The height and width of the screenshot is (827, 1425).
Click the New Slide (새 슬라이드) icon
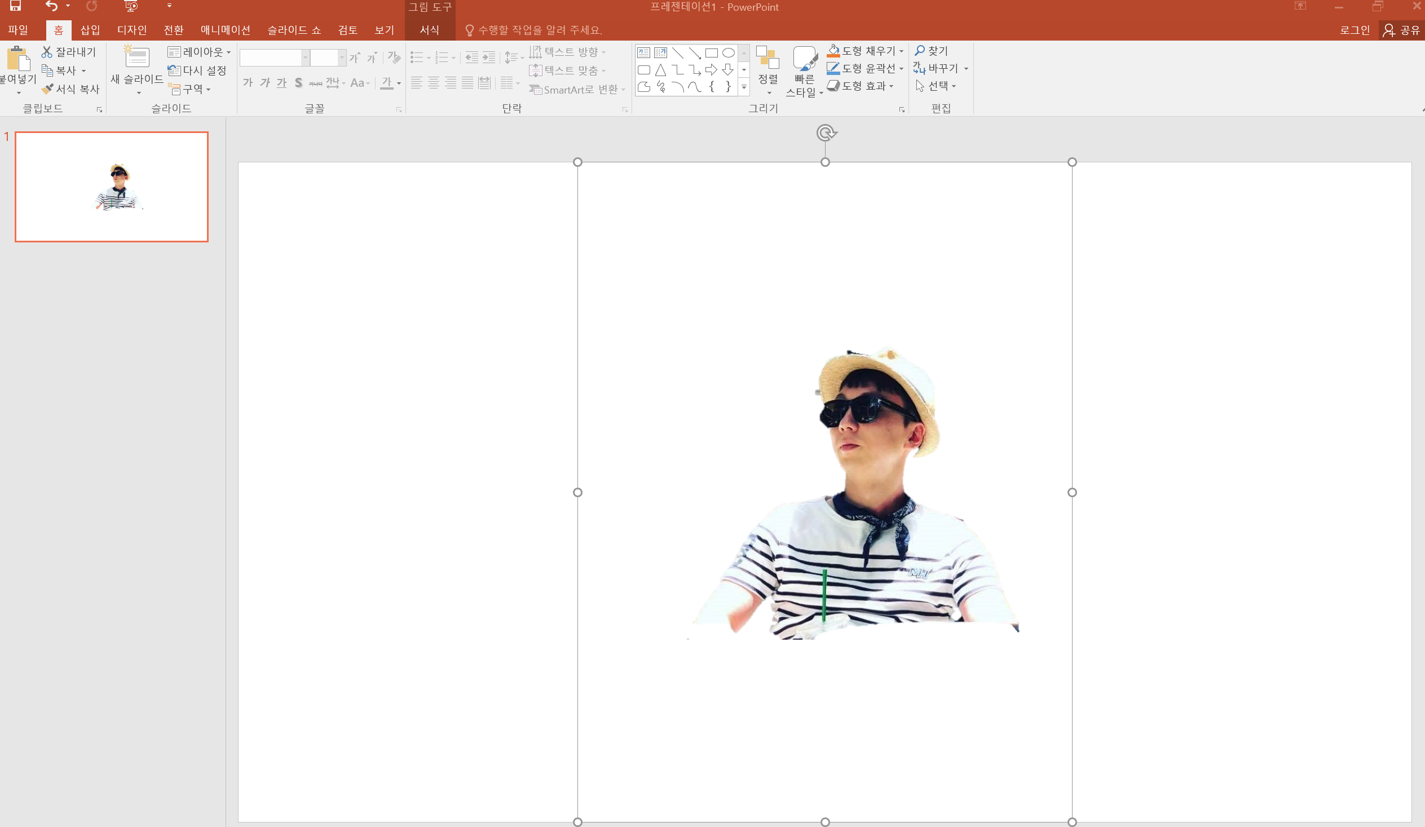click(x=137, y=57)
